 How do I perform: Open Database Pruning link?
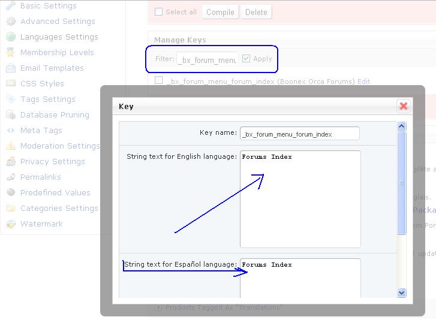pyautogui.click(x=55, y=114)
